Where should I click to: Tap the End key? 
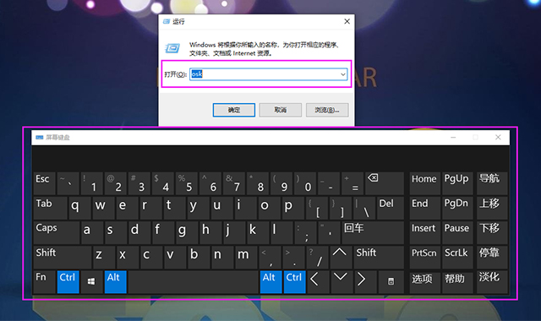[x=424, y=208]
